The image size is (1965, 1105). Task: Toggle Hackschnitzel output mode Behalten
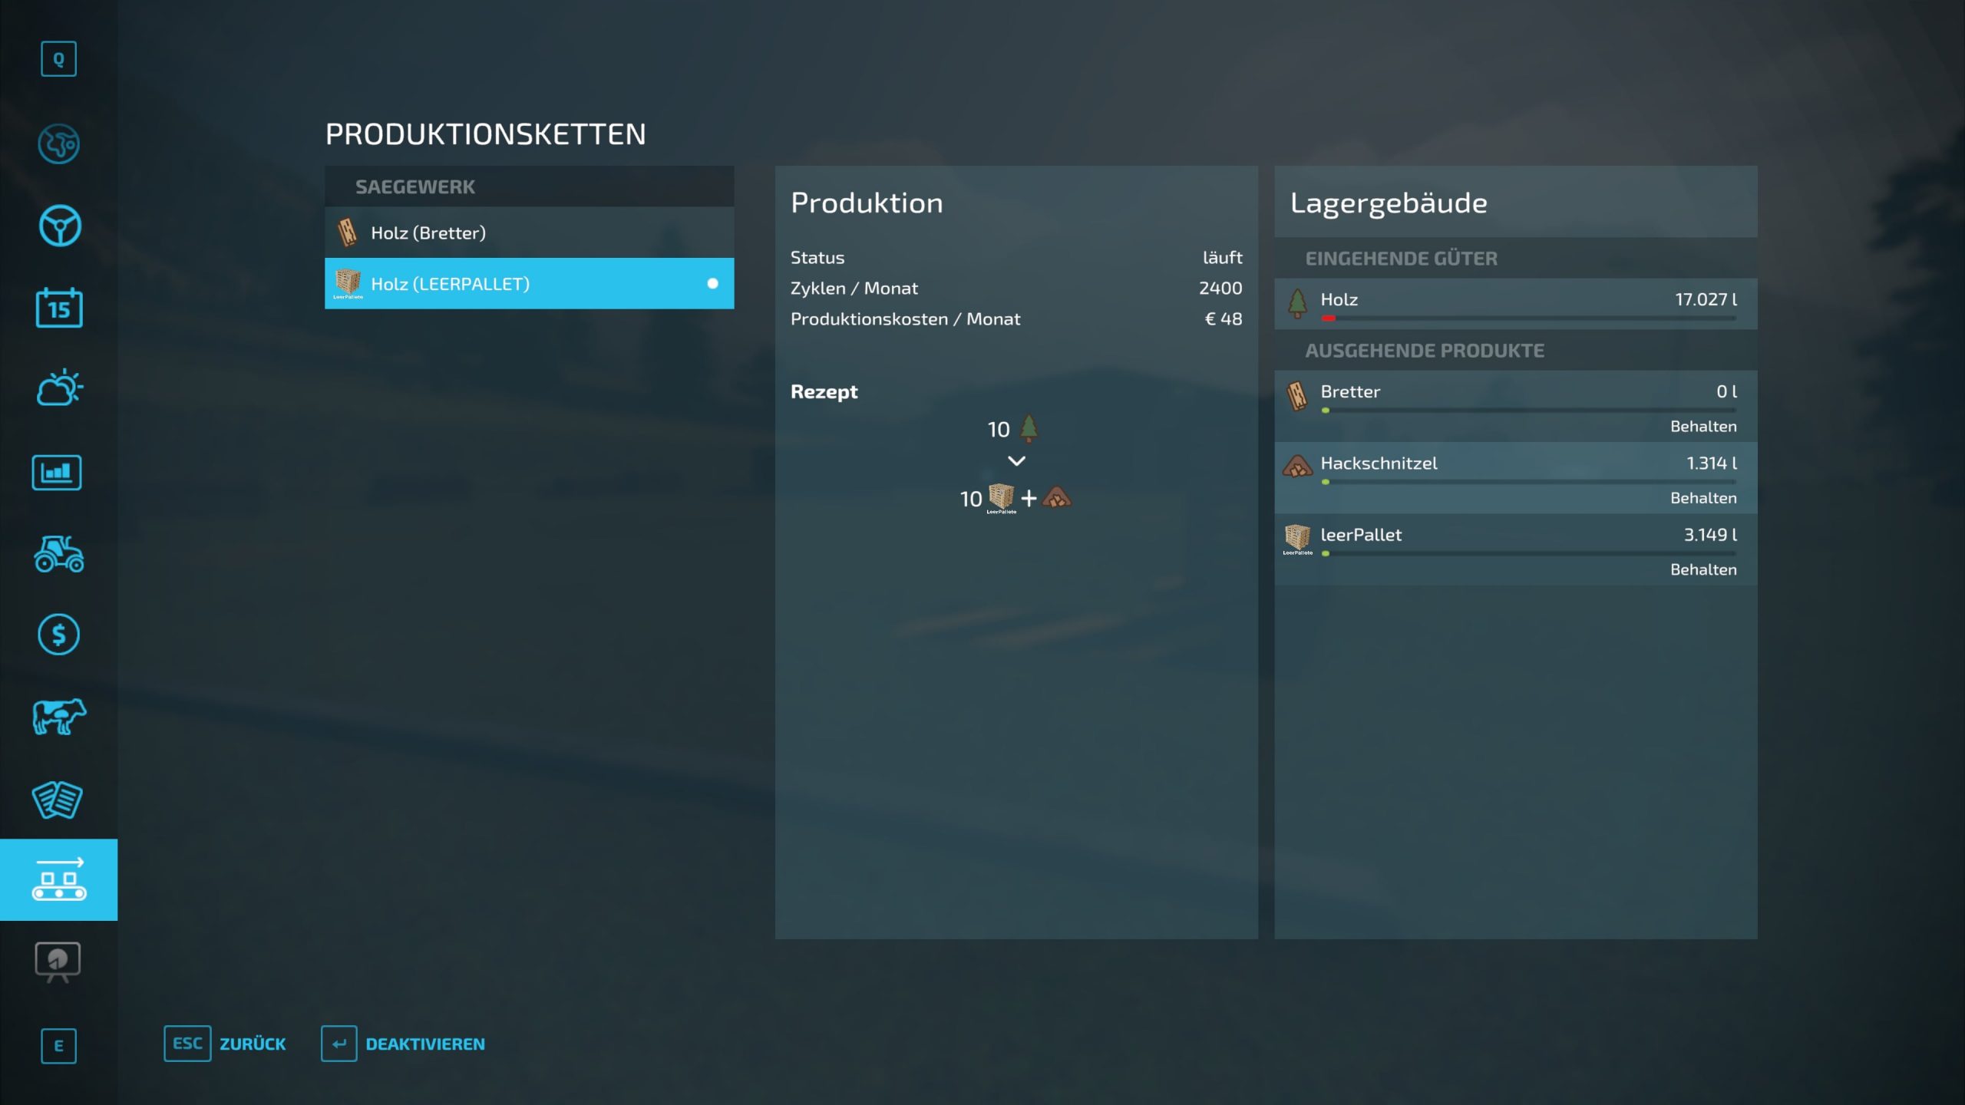[1702, 498]
